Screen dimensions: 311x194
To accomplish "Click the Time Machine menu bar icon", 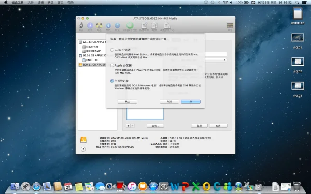I will click(213, 3).
